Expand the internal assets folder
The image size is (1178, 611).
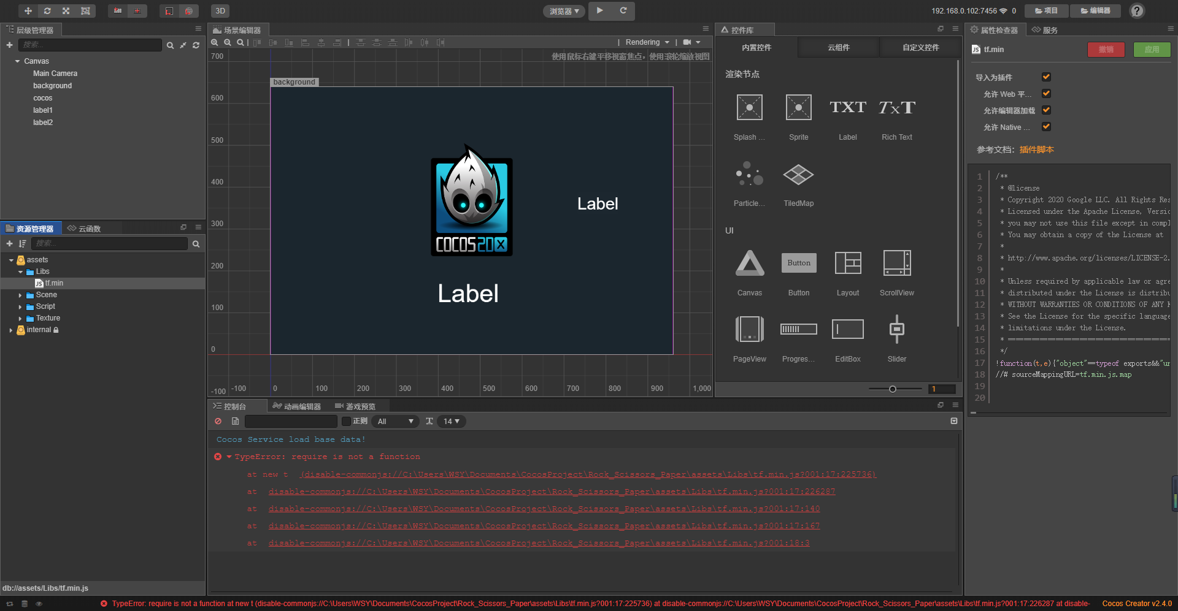coord(11,330)
